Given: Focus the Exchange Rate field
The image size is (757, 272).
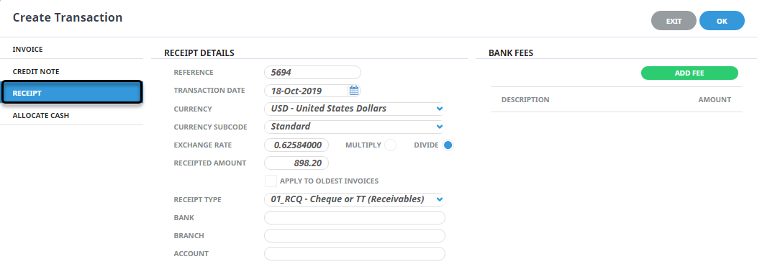Looking at the screenshot, I should click(296, 145).
